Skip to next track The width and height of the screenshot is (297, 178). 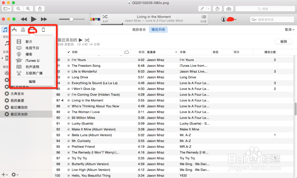[44, 19]
